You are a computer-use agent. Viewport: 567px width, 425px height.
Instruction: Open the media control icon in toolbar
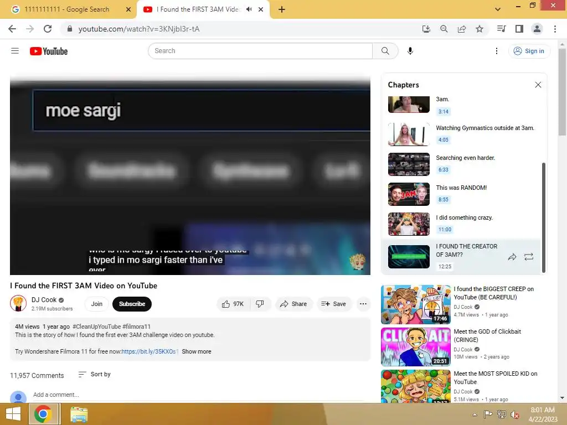pos(501,29)
